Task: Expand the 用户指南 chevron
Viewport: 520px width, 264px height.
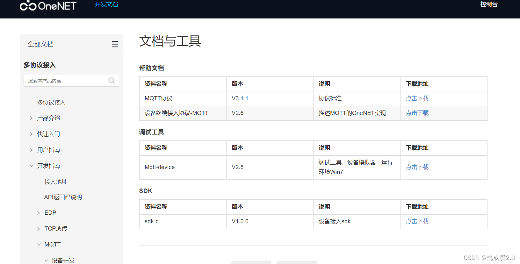Action: coord(31,150)
